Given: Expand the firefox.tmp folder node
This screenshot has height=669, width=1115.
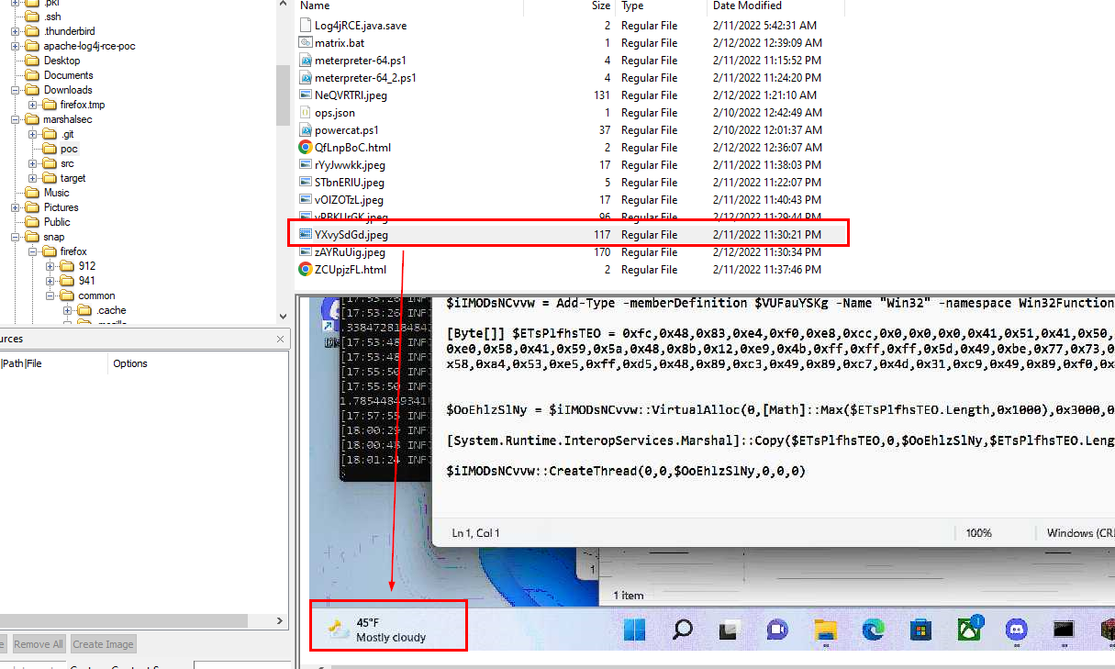Looking at the screenshot, I should tap(33, 105).
